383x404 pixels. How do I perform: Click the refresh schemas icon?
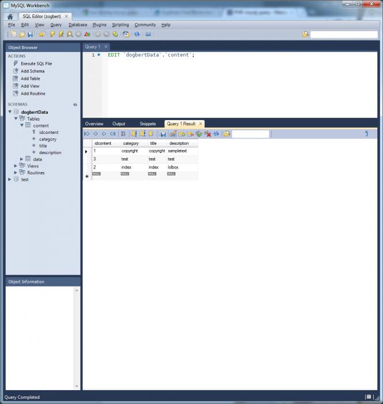[75, 104]
